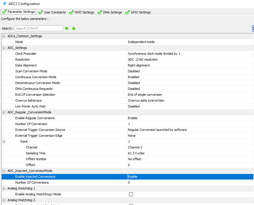Click the parameter Search input field
Screen dimensions: 254x205
coord(38,28)
